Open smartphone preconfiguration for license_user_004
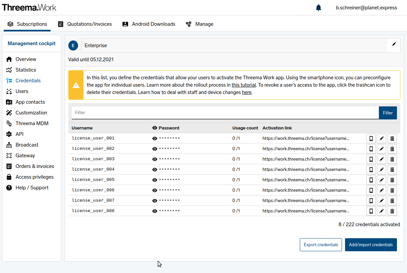Screen dimensions: 407x273 [x=371, y=169]
